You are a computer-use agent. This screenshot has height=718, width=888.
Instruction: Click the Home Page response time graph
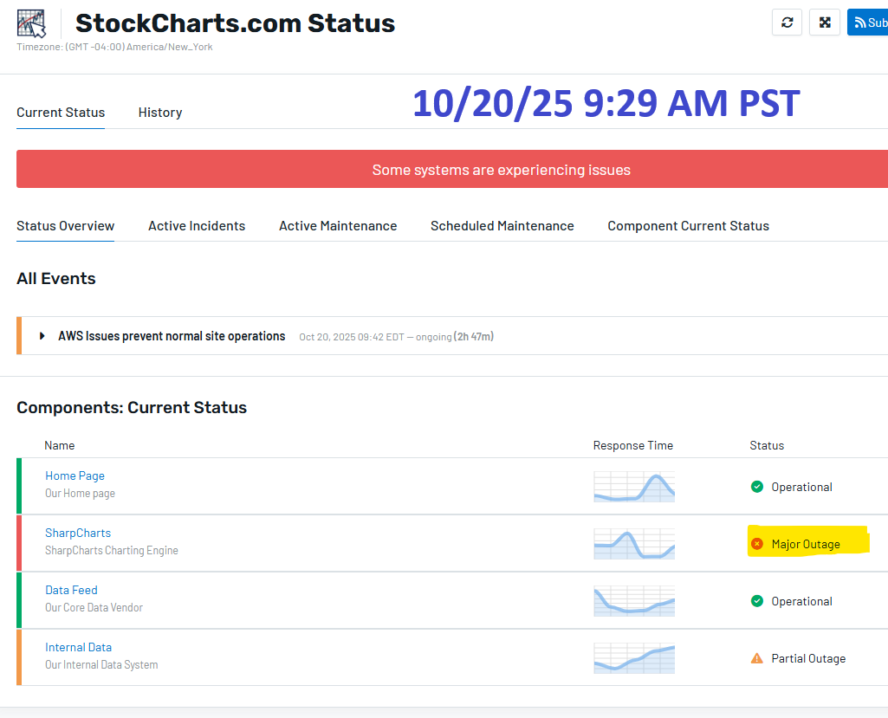click(634, 487)
